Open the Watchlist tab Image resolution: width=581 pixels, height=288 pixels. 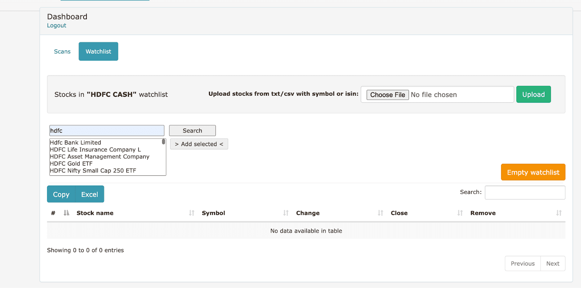coord(98,51)
